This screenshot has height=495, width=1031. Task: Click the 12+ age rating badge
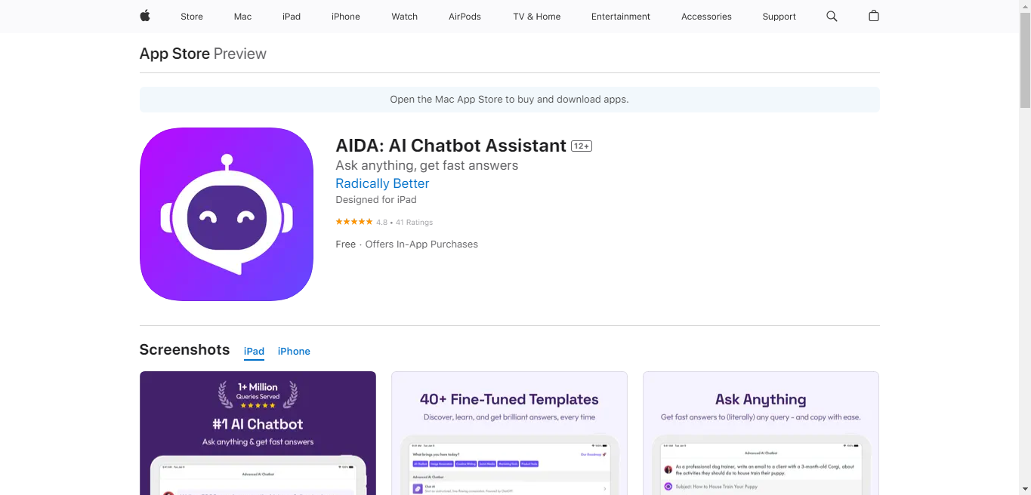coord(582,146)
